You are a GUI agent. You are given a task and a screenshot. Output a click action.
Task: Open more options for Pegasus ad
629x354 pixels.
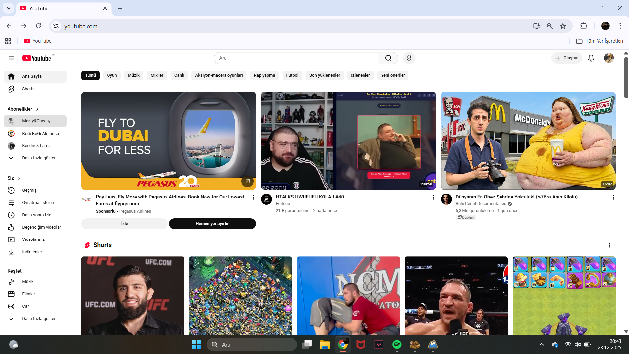pos(253,197)
